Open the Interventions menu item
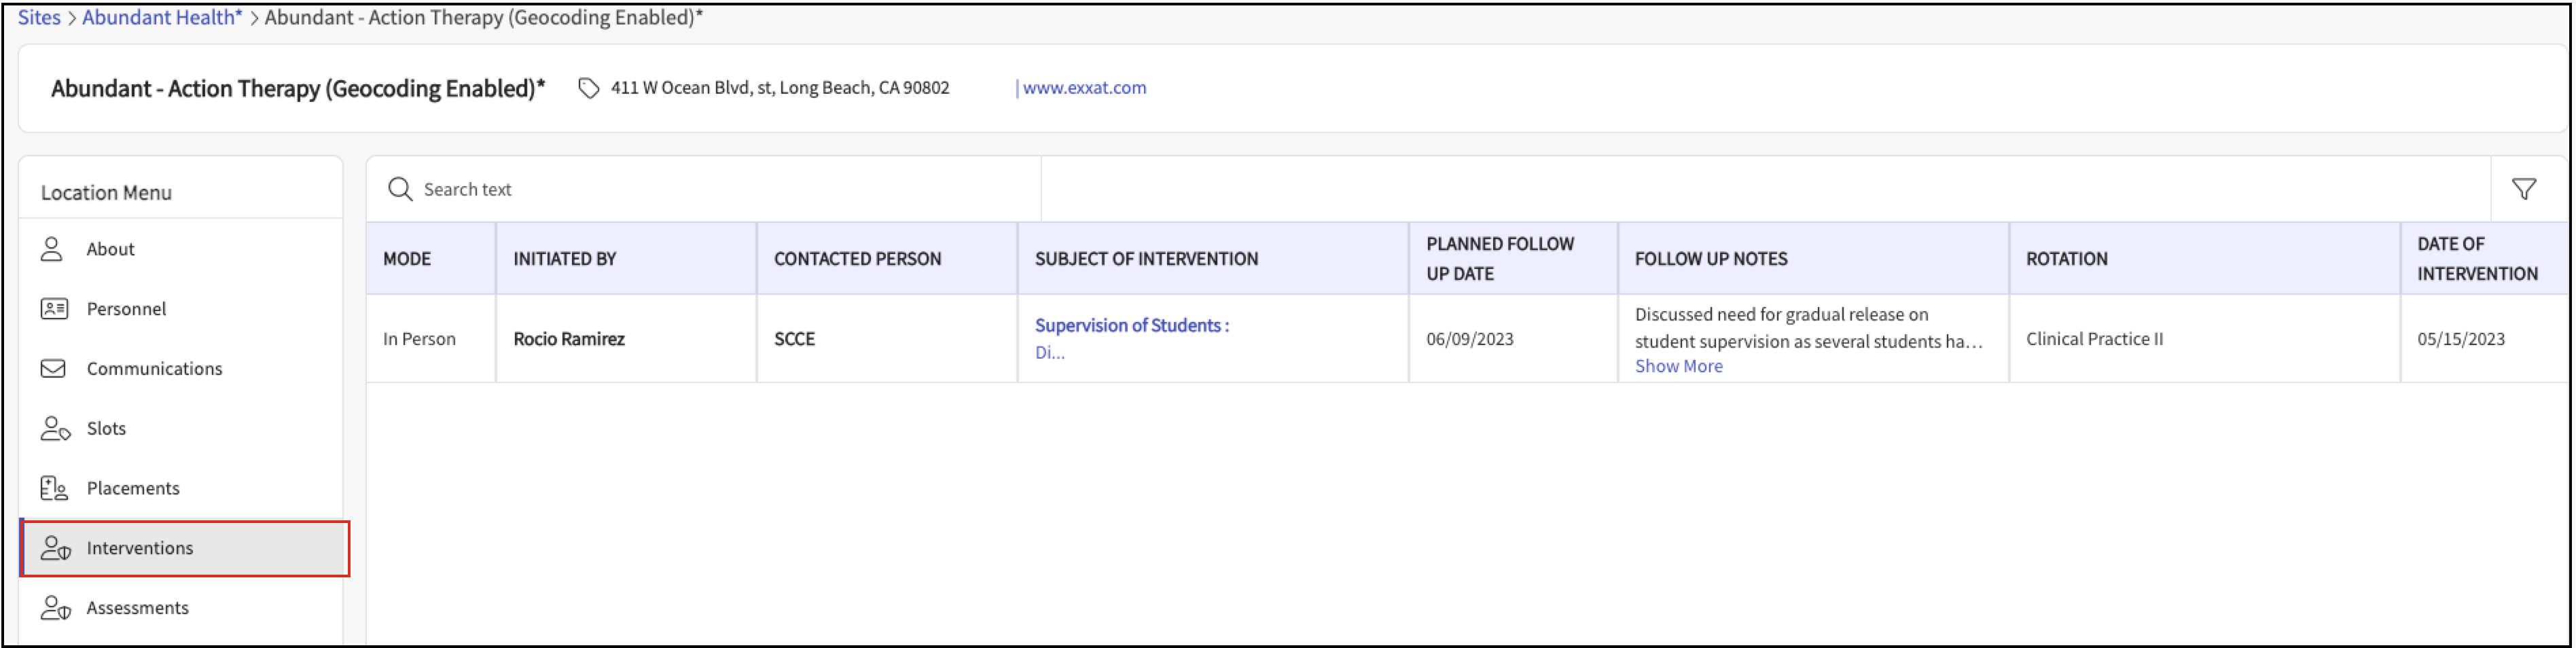 (185, 548)
